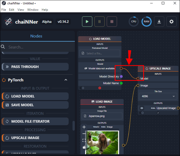The image size is (180, 156).
Task: Click the checkmark status icon on Upscale Image
Action: (158, 113)
